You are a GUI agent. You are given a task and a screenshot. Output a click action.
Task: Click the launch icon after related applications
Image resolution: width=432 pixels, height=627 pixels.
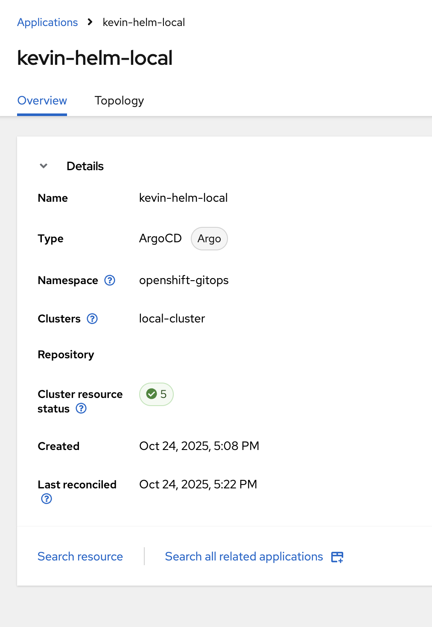click(337, 557)
